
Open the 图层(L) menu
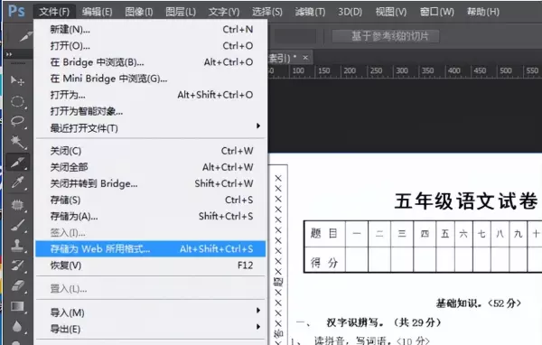click(x=181, y=12)
